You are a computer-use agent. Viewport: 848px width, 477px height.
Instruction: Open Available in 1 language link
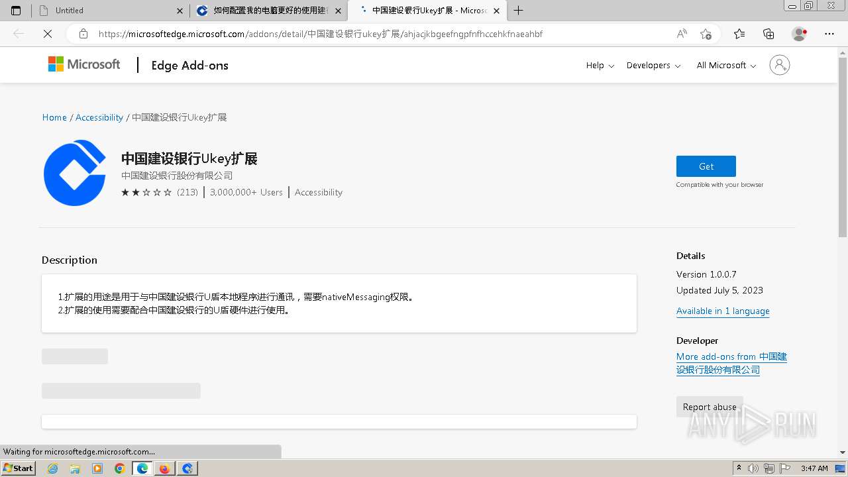click(x=723, y=311)
